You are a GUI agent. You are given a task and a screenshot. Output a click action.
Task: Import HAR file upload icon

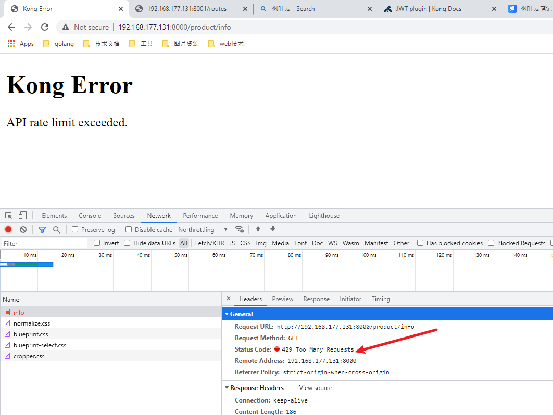click(x=258, y=229)
